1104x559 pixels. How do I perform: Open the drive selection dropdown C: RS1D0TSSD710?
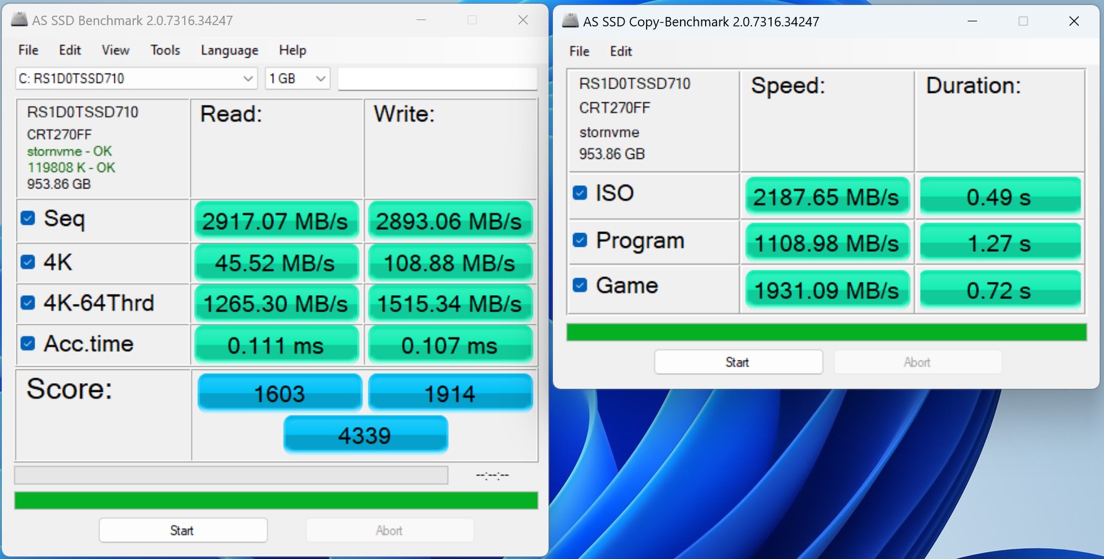coord(136,79)
